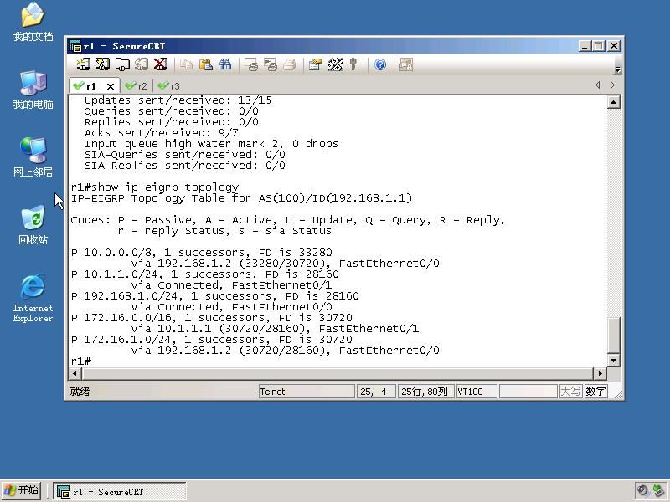Close the r1 tab with its X
Image resolution: width=670 pixels, height=502 pixels.
pos(111,86)
